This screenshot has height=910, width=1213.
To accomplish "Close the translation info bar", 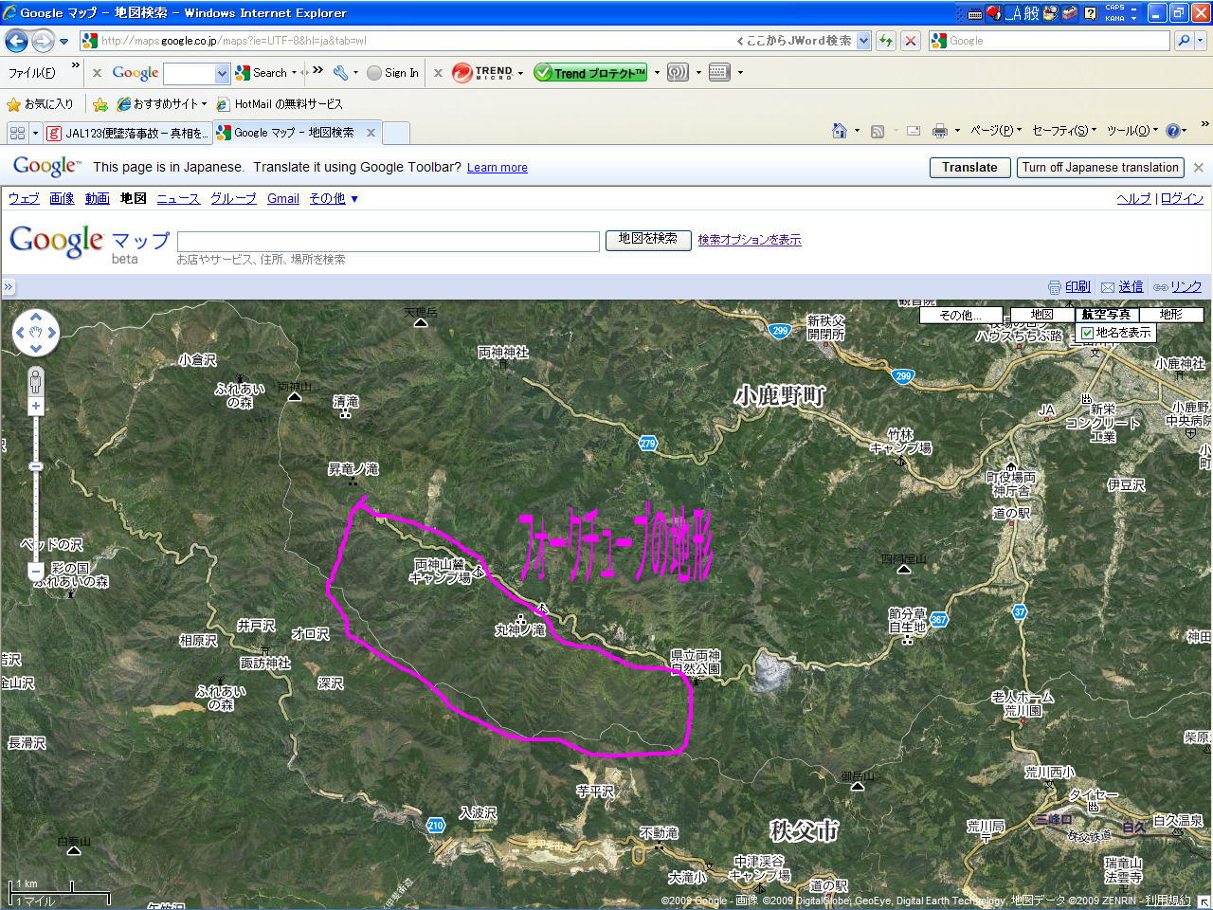I will click(1199, 167).
